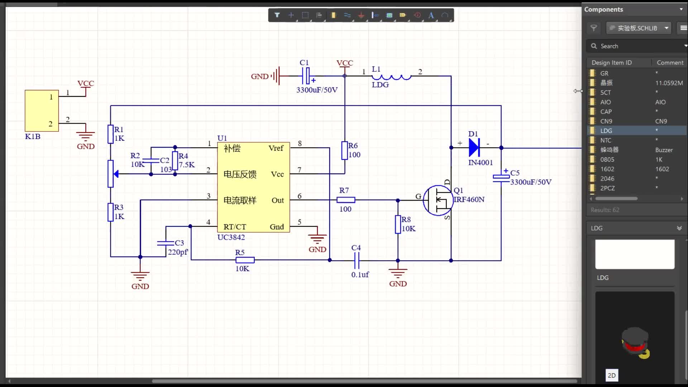The height and width of the screenshot is (387, 688).
Task: Click the power symbol tool icon
Action: [361, 15]
